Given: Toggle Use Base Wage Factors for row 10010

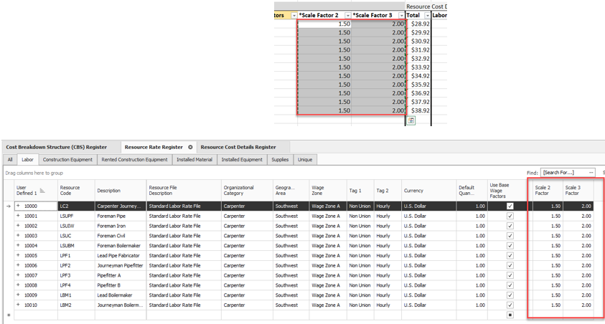Looking at the screenshot, I should [510, 305].
